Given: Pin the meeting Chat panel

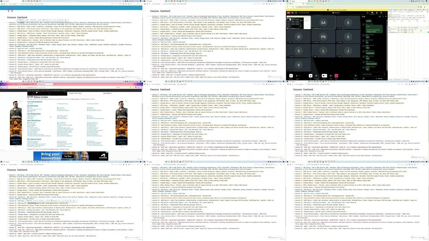Looking at the screenshot, I should 380,16.
